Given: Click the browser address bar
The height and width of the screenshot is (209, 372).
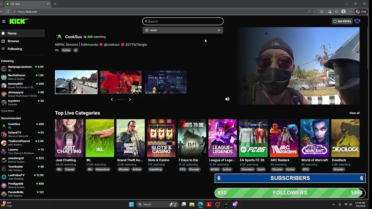Looking at the screenshot, I should pos(160,12).
